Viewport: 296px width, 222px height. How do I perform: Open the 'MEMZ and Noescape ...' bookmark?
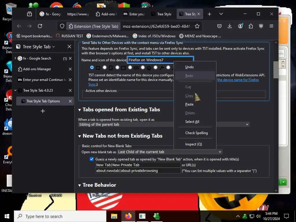[x=200, y=36]
